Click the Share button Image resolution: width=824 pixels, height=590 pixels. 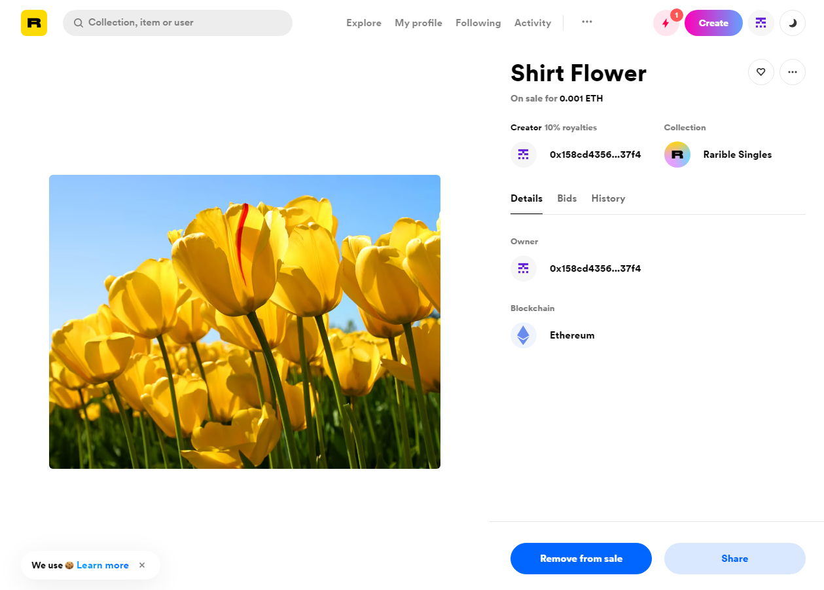(x=735, y=559)
